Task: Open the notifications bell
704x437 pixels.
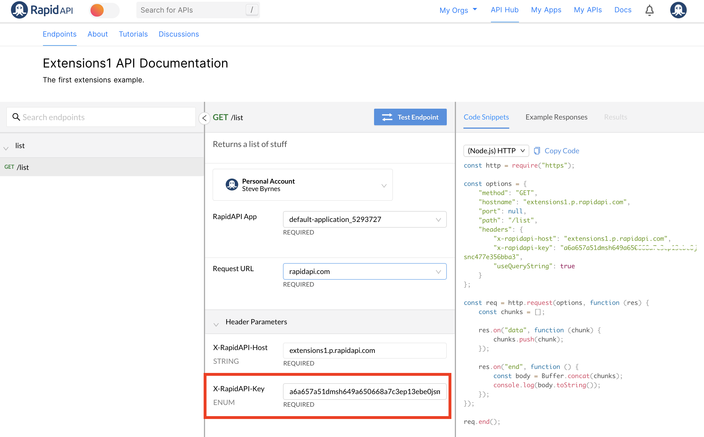Action: pyautogui.click(x=649, y=10)
